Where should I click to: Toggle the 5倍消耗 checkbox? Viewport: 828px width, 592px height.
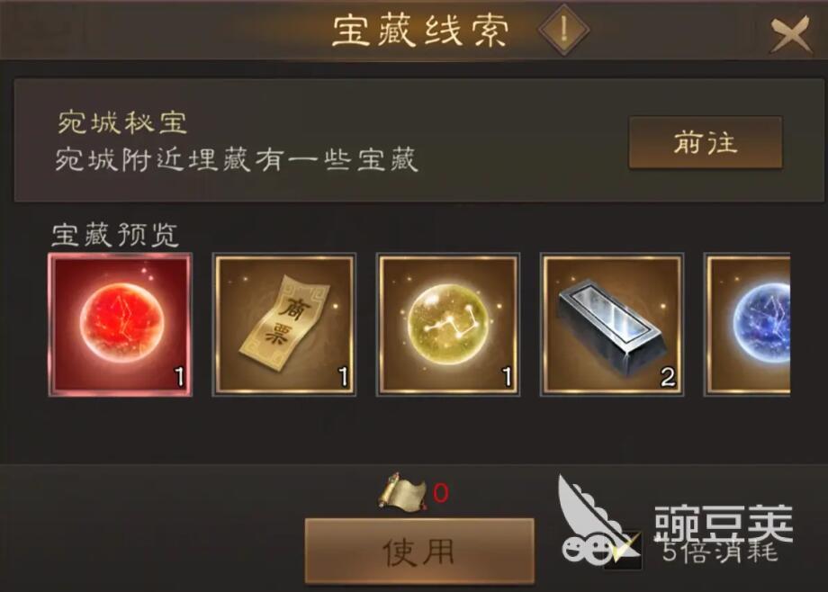point(623,551)
